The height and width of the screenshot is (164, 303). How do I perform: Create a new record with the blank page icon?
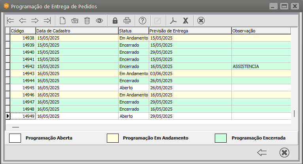click(62, 21)
